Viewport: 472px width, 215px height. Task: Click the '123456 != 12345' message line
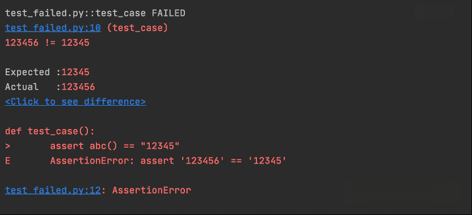[x=47, y=42]
